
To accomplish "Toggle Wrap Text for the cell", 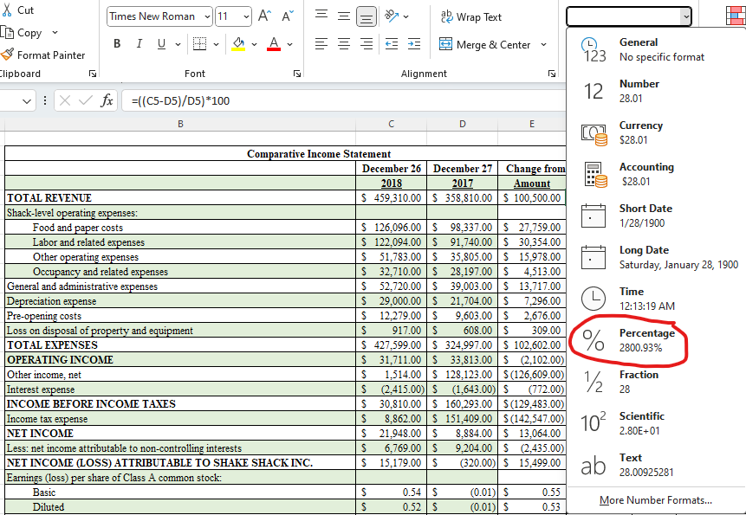I will coord(470,16).
